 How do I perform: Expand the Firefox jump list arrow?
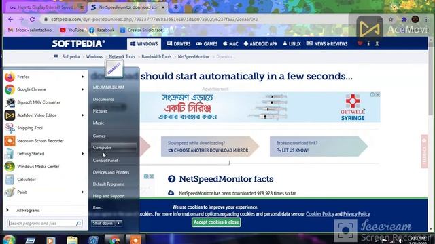tap(83, 77)
